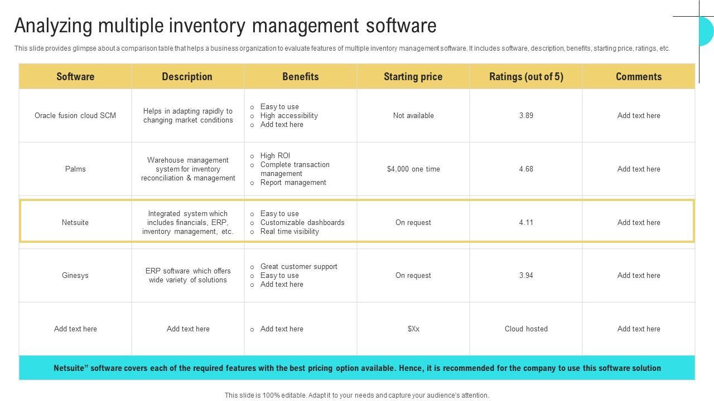Select the $4,000 one time price
Viewport: 714px width, 401px height.
pyautogui.click(x=413, y=169)
